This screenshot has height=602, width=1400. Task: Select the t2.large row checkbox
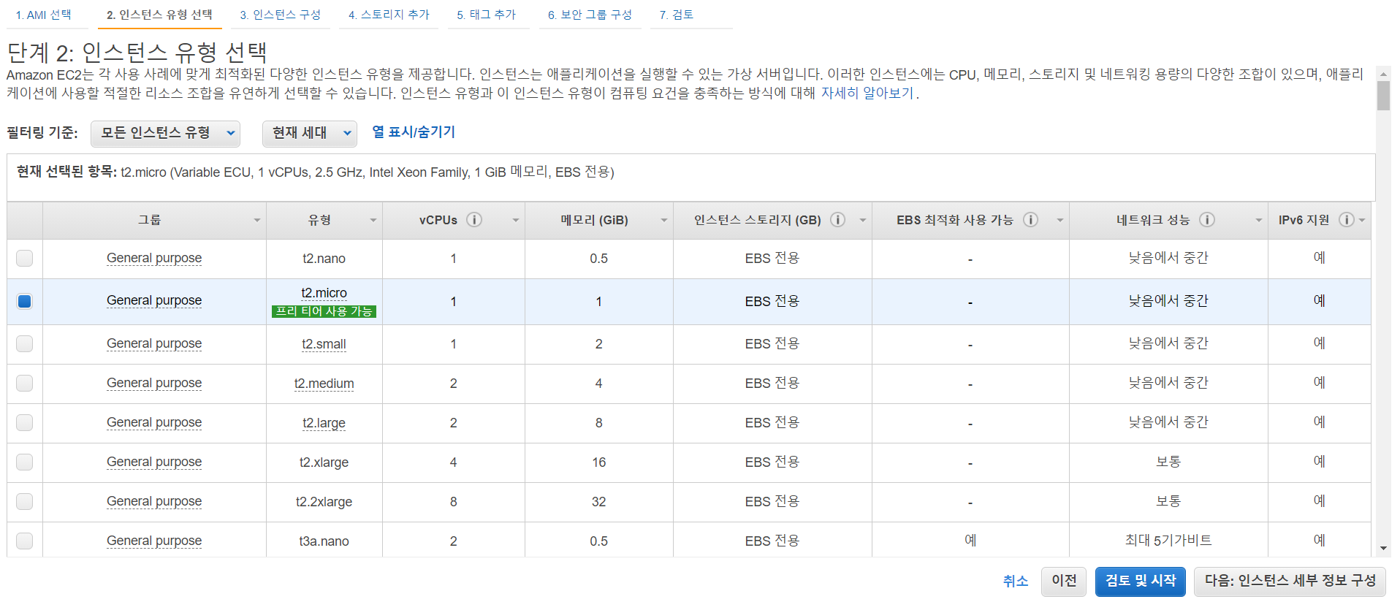25,422
